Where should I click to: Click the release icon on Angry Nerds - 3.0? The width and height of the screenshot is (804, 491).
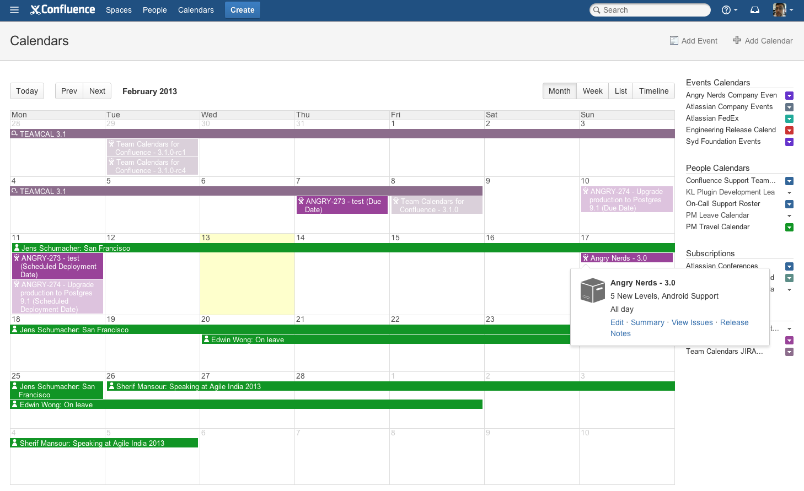(586, 258)
